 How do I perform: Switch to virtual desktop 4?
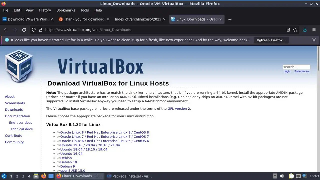(29, 176)
